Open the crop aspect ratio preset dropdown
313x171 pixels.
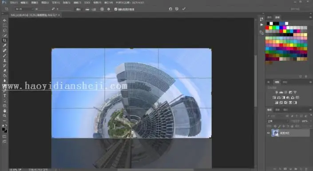coord(24,9)
